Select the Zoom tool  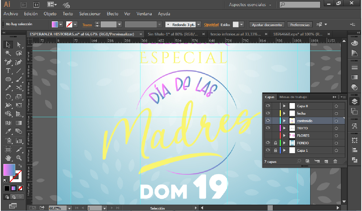point(19,158)
